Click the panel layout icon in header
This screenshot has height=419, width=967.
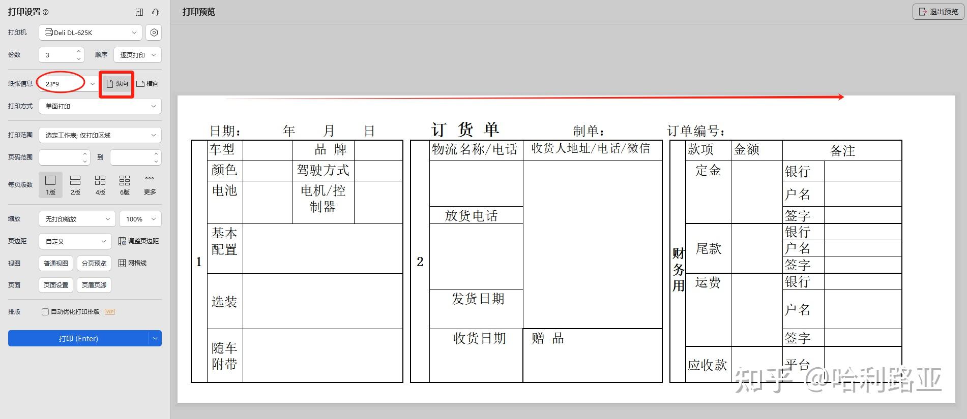(x=139, y=12)
